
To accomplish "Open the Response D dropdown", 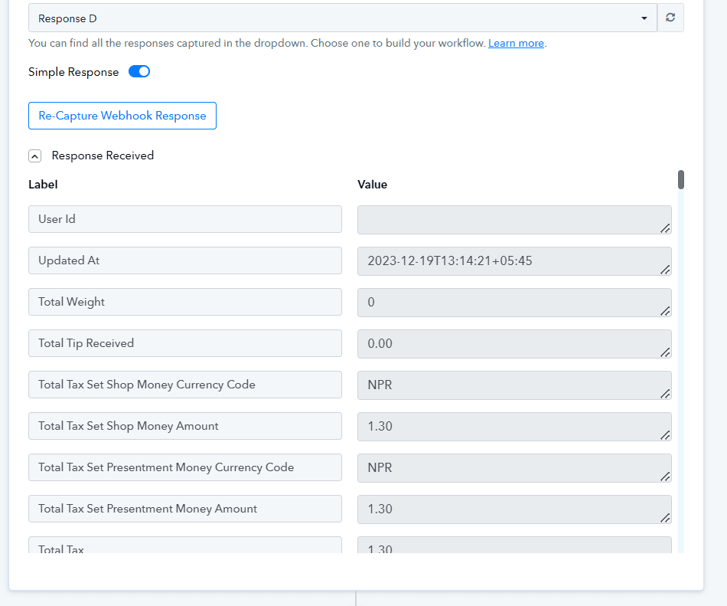I will pos(343,18).
